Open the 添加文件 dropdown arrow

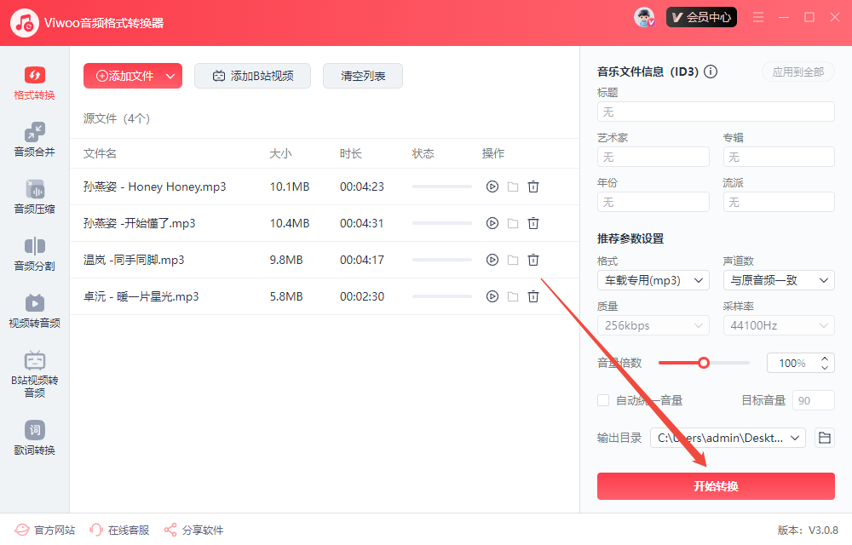170,76
